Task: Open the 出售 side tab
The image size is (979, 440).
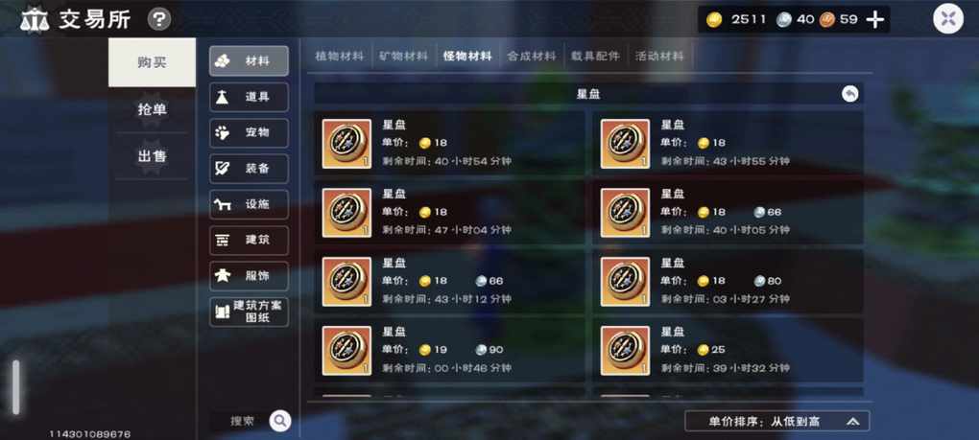Action: [x=152, y=156]
